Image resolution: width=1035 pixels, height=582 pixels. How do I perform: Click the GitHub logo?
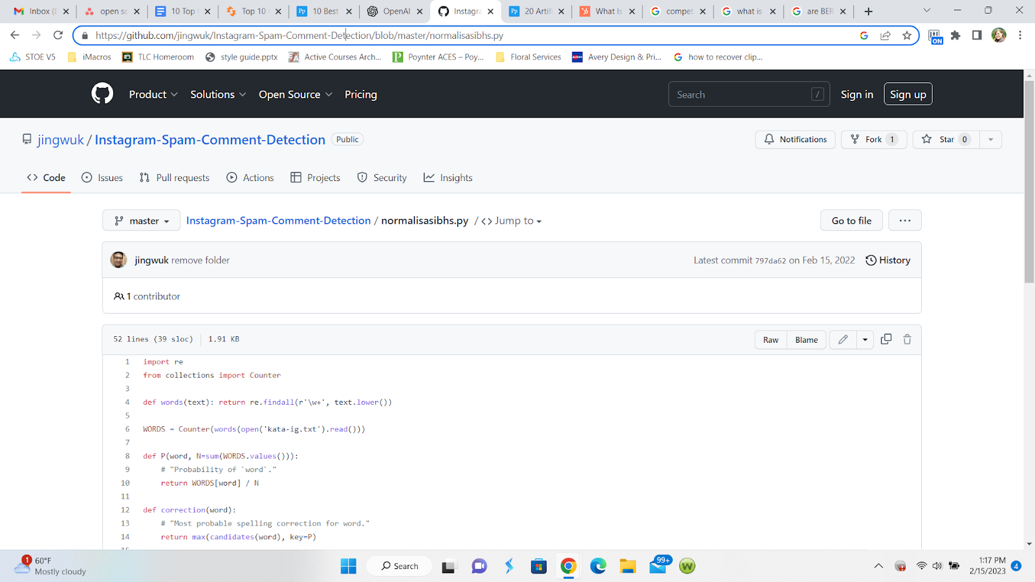(102, 94)
